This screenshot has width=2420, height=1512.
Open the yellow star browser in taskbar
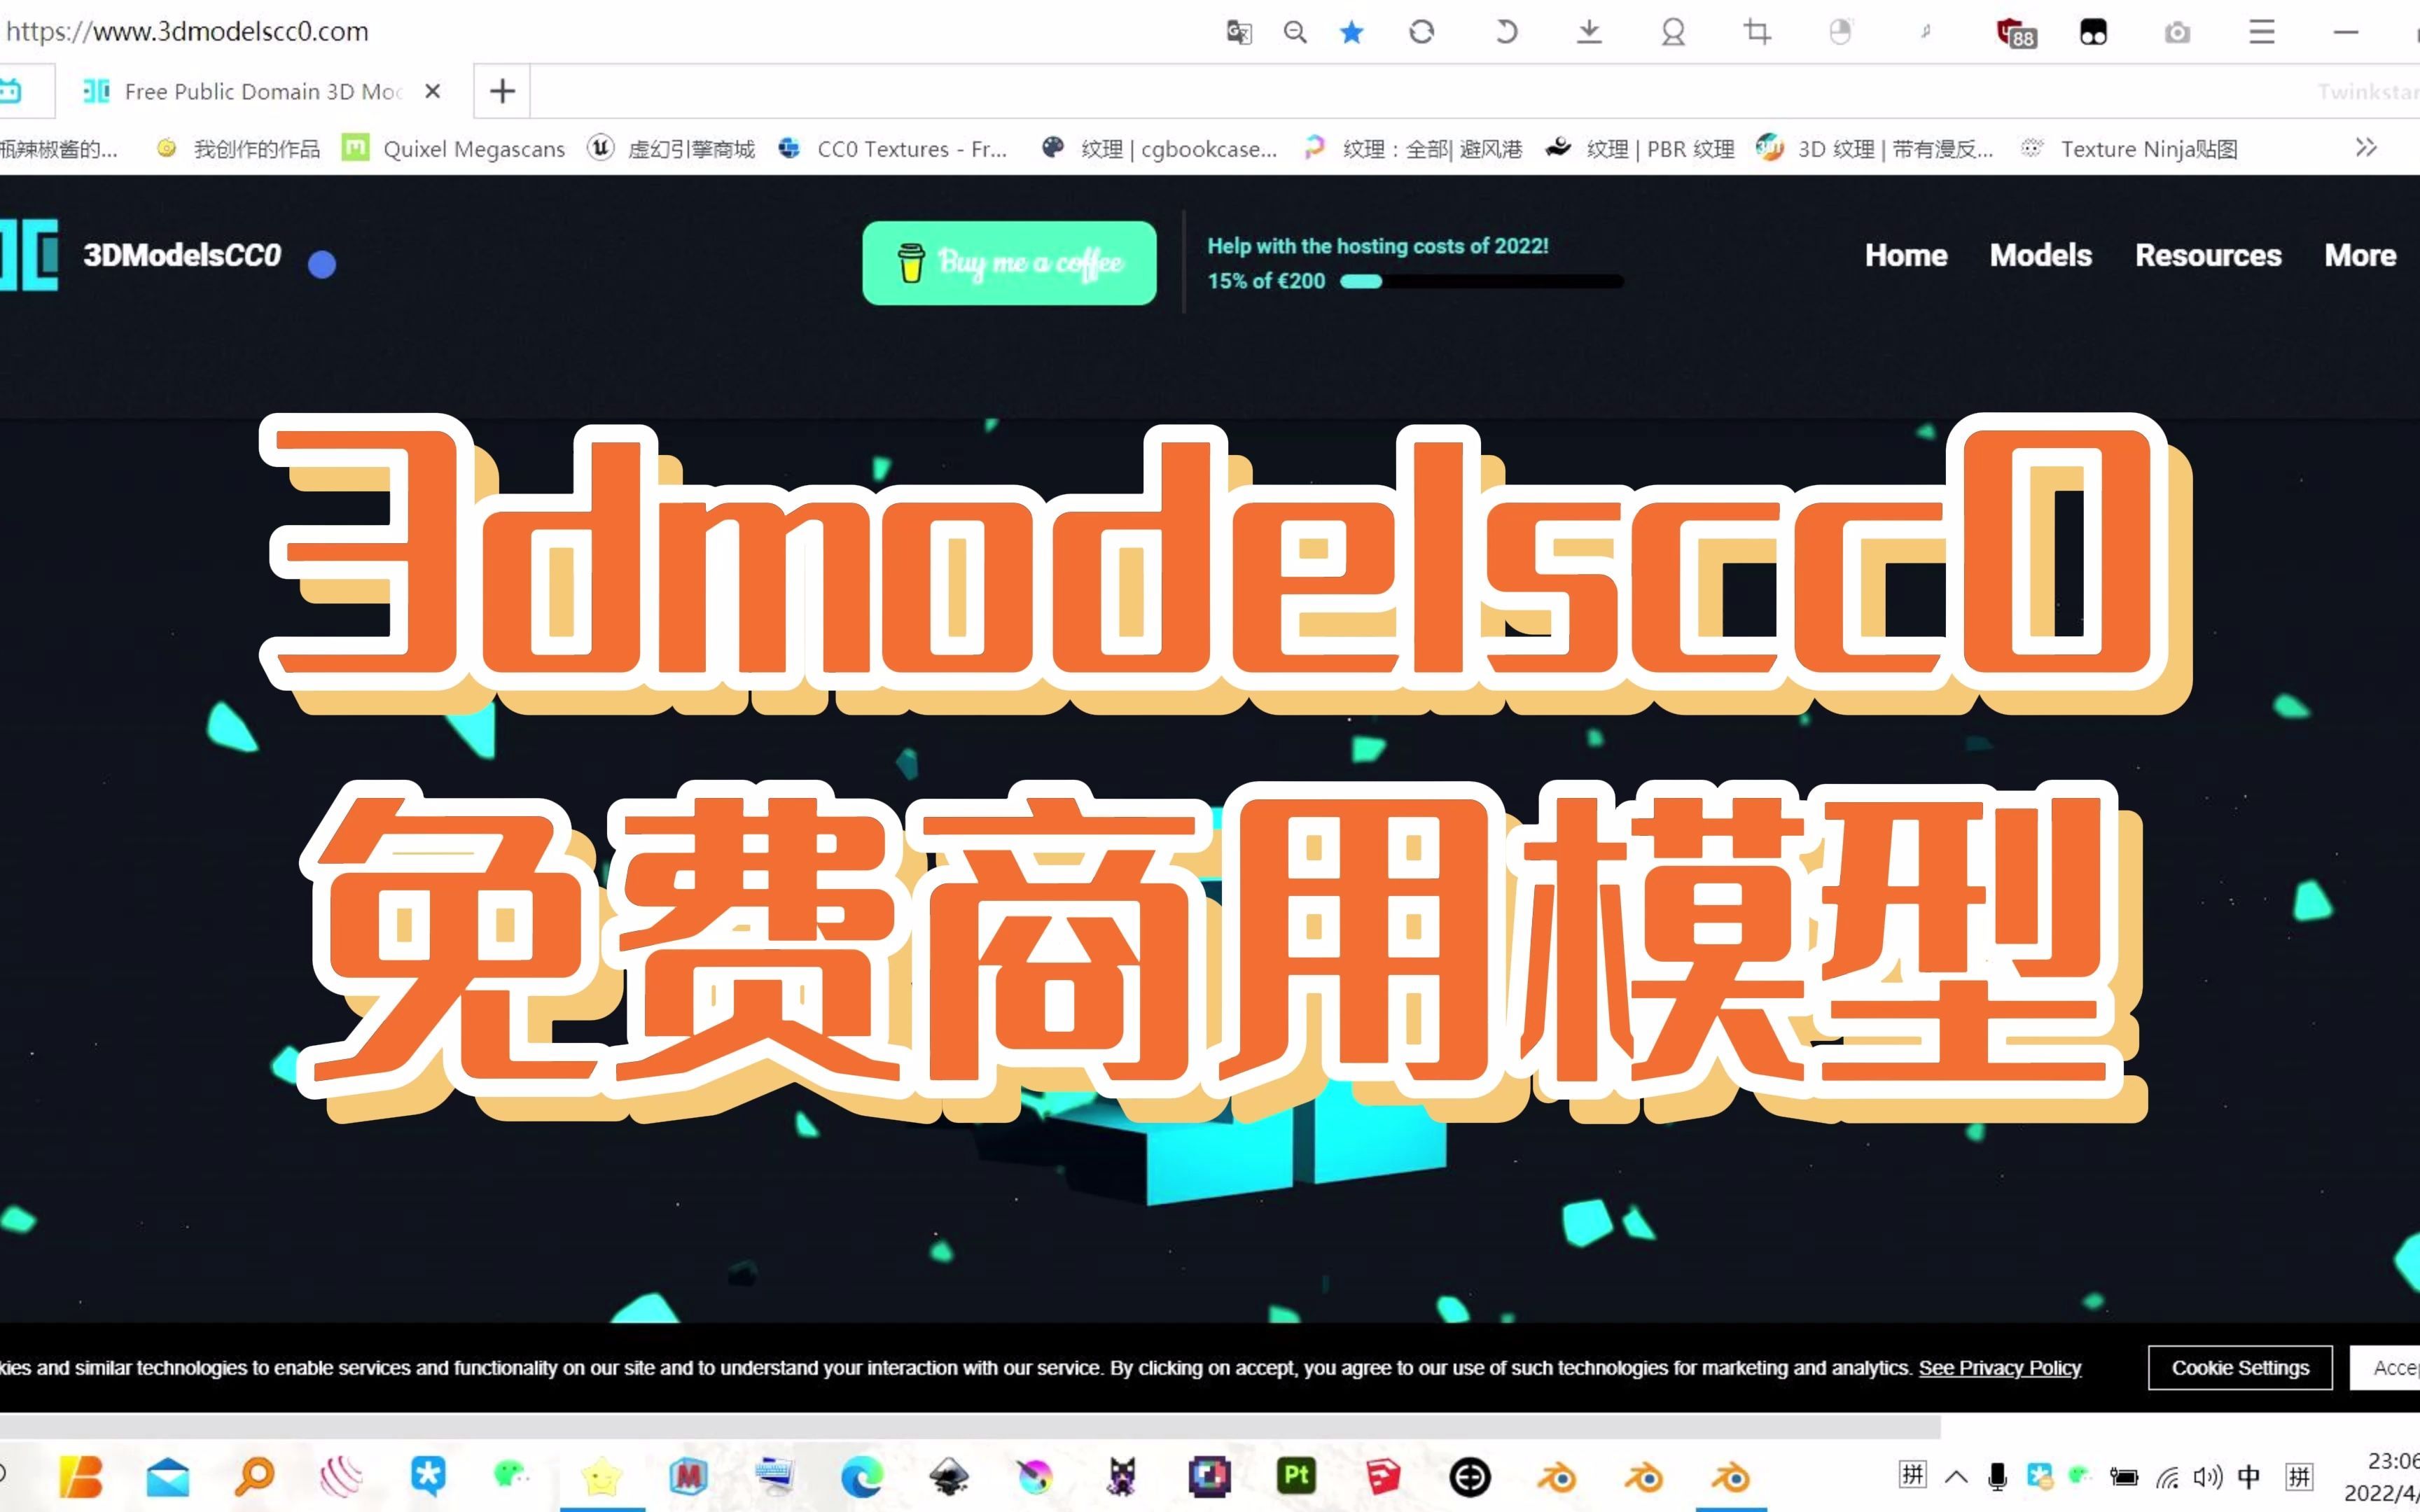(x=602, y=1477)
